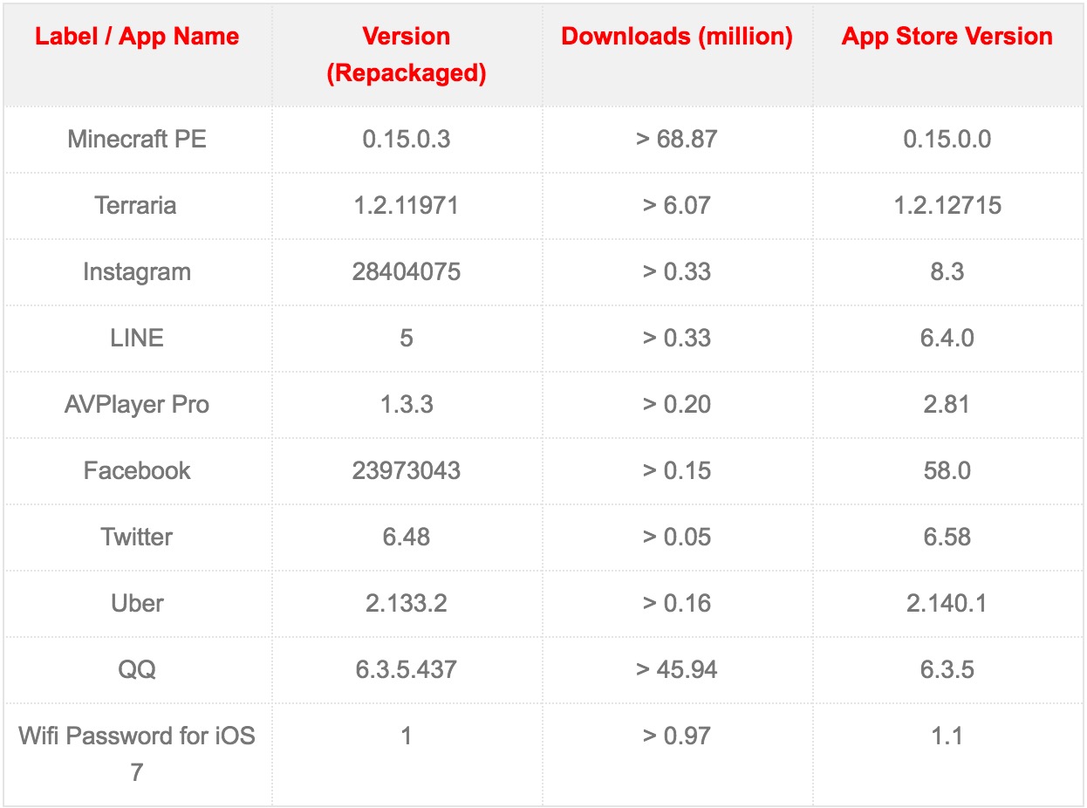1087x808 pixels.
Task: Select the version value '28404075'
Action: [x=407, y=271]
